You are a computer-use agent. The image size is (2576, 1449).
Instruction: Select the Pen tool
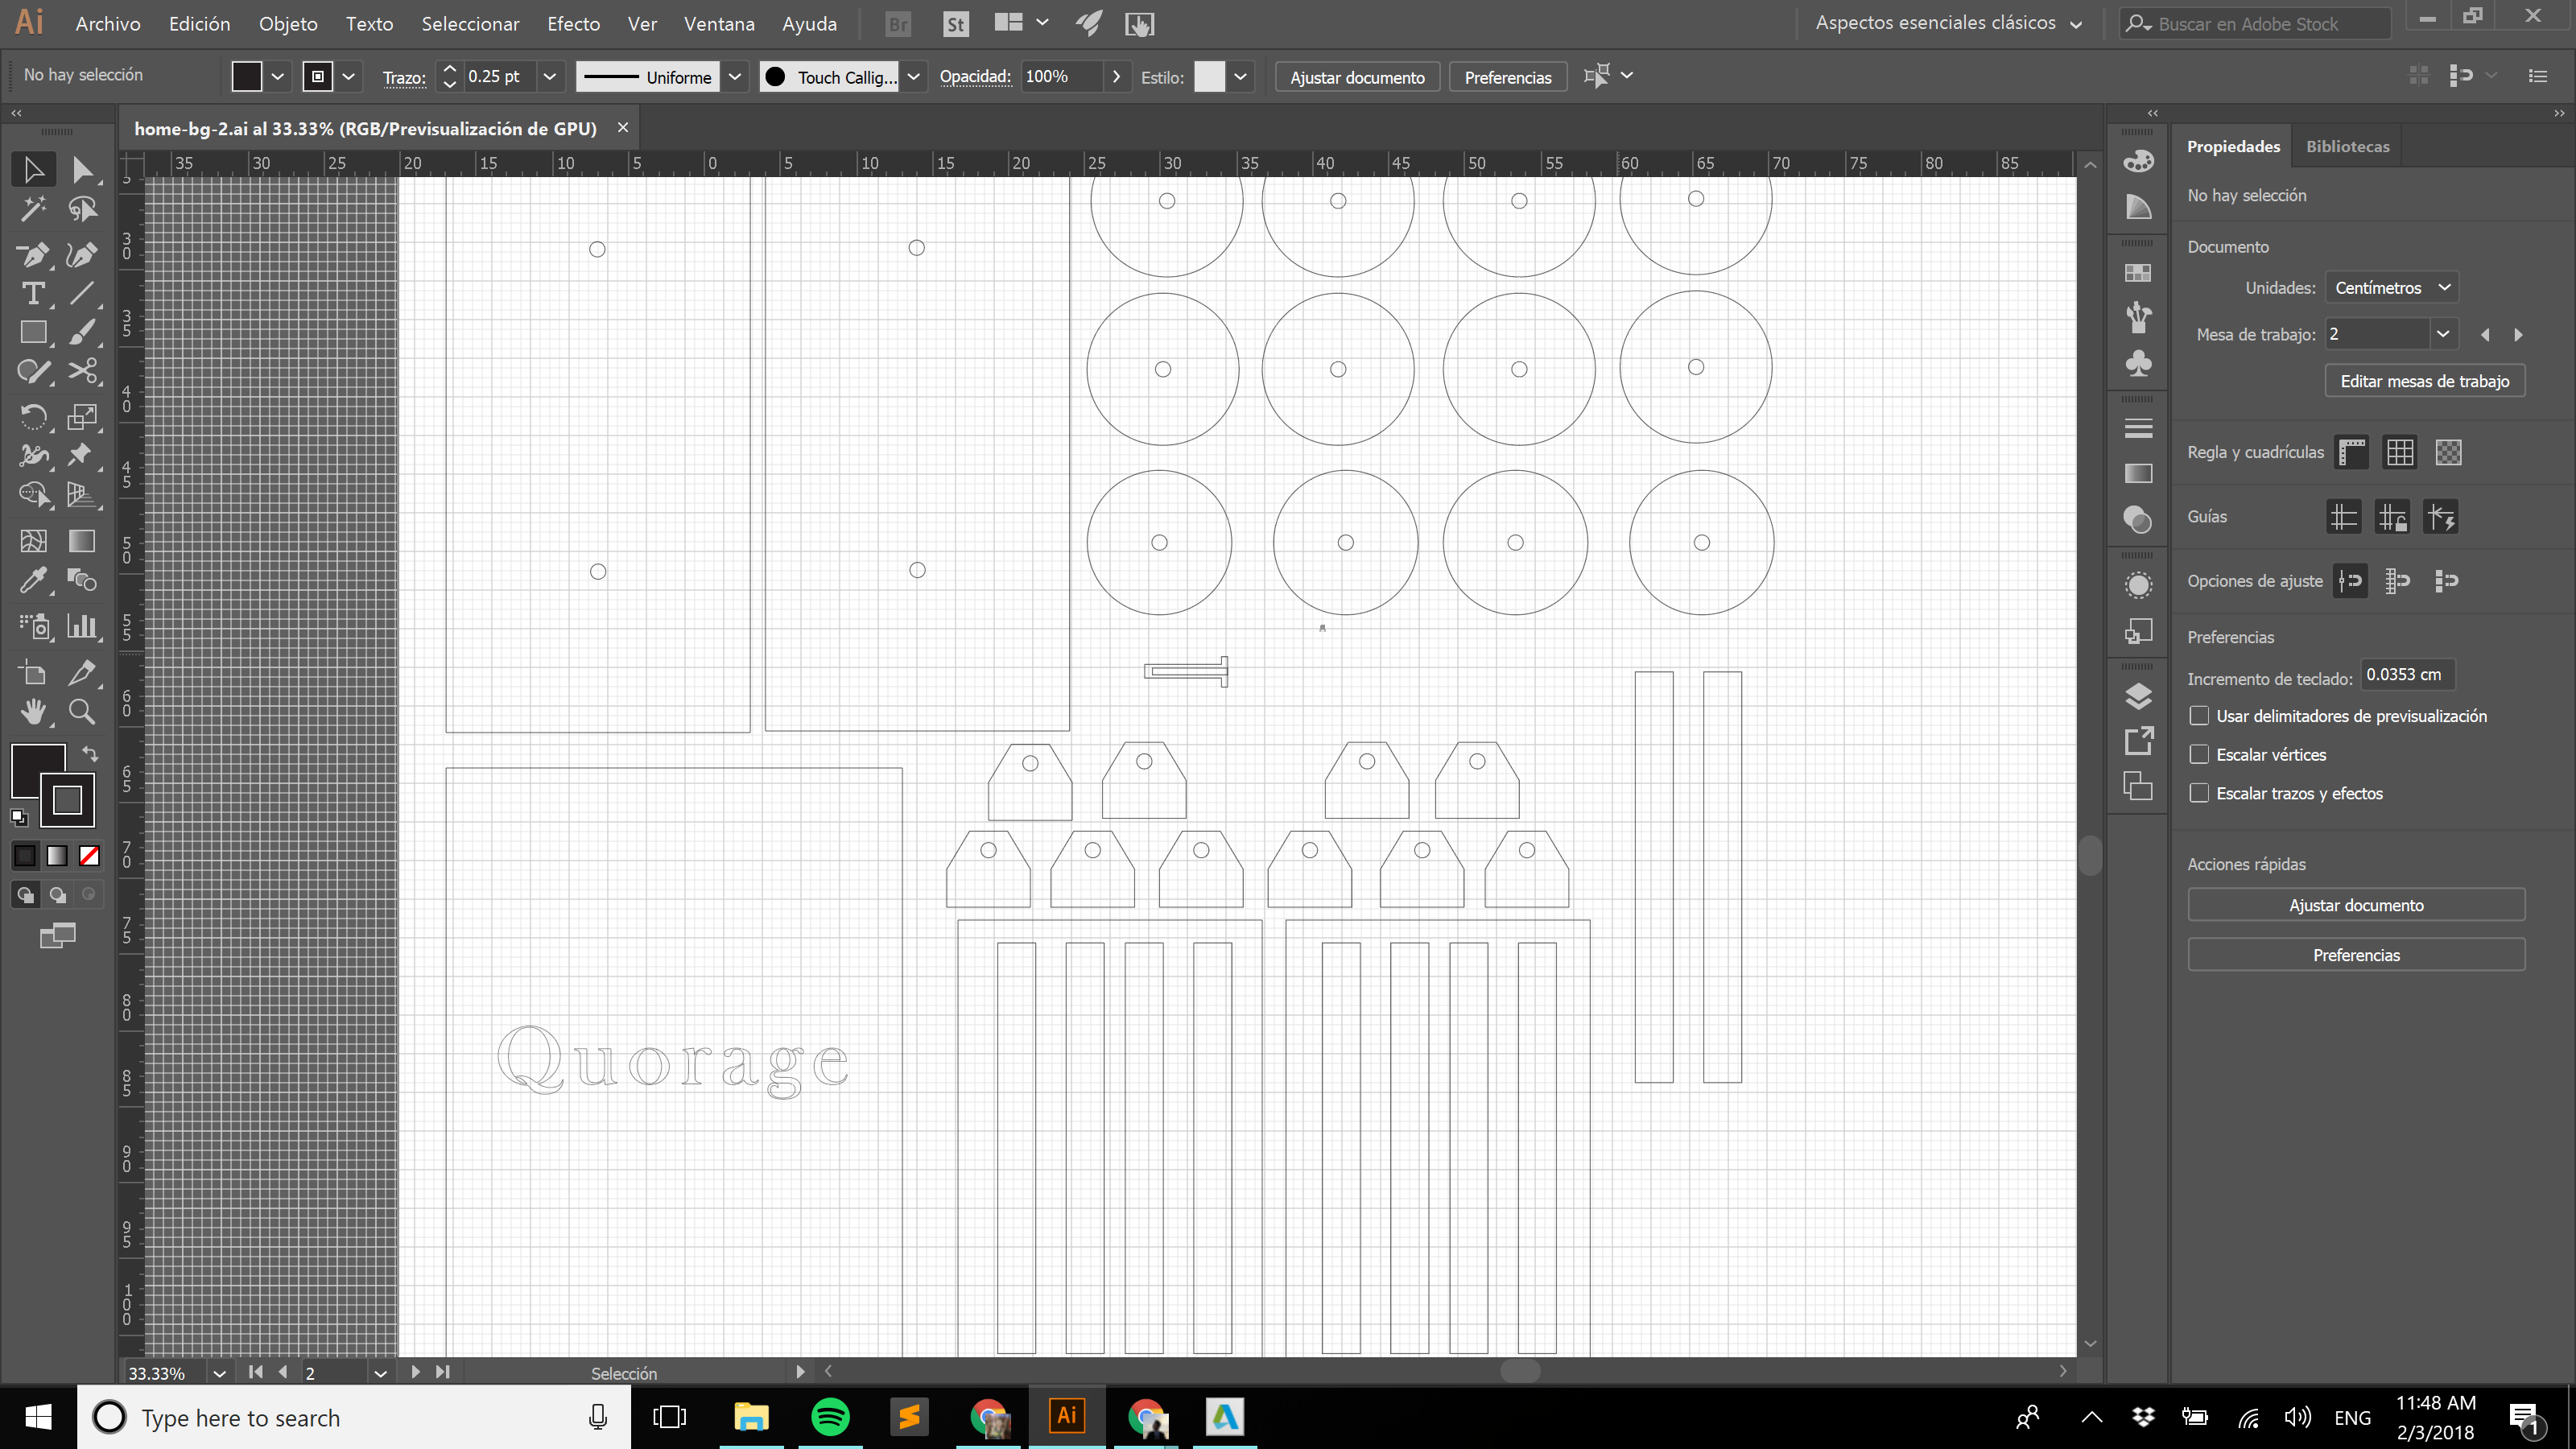(x=33, y=255)
